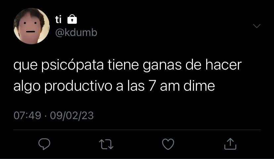The height and width of the screenshot is (159, 274).
Task: Retweet the post using the arrows icon
Action: (106, 144)
